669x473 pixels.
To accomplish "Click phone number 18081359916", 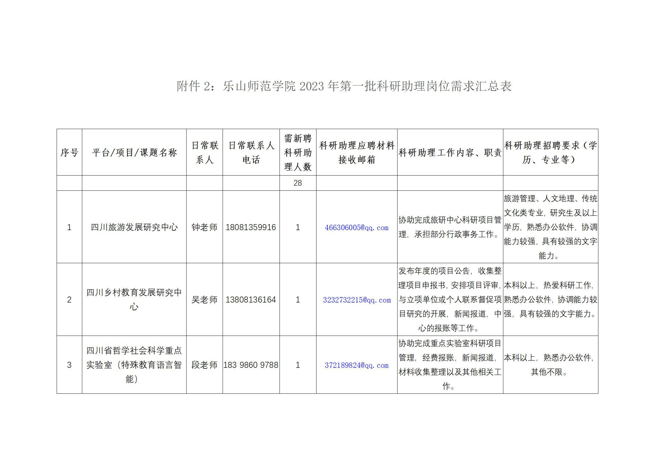I will [x=251, y=227].
